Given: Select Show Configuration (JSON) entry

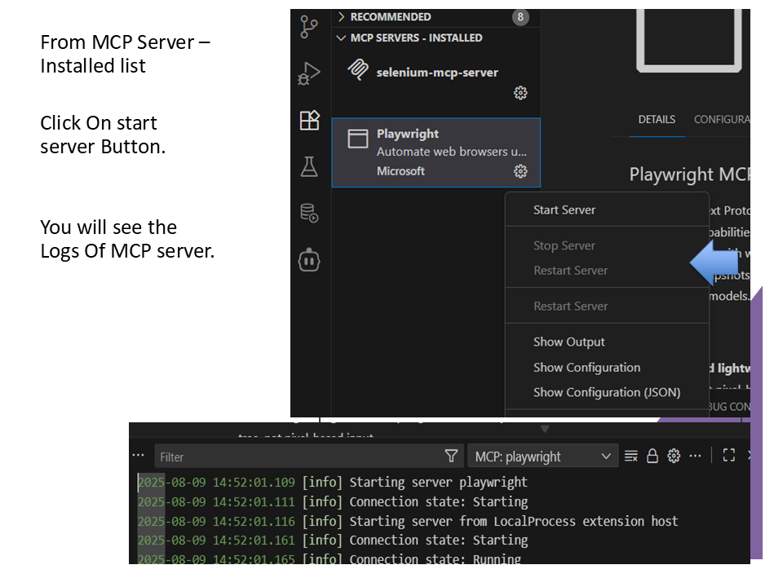Looking at the screenshot, I should point(607,392).
